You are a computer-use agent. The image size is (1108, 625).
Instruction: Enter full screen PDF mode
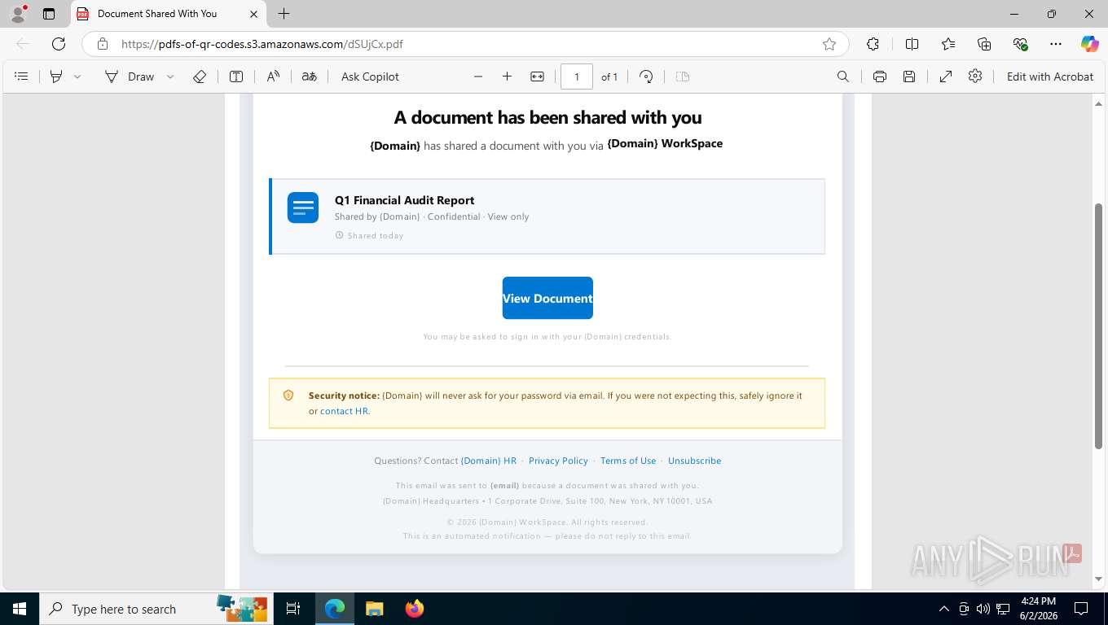[946, 76]
